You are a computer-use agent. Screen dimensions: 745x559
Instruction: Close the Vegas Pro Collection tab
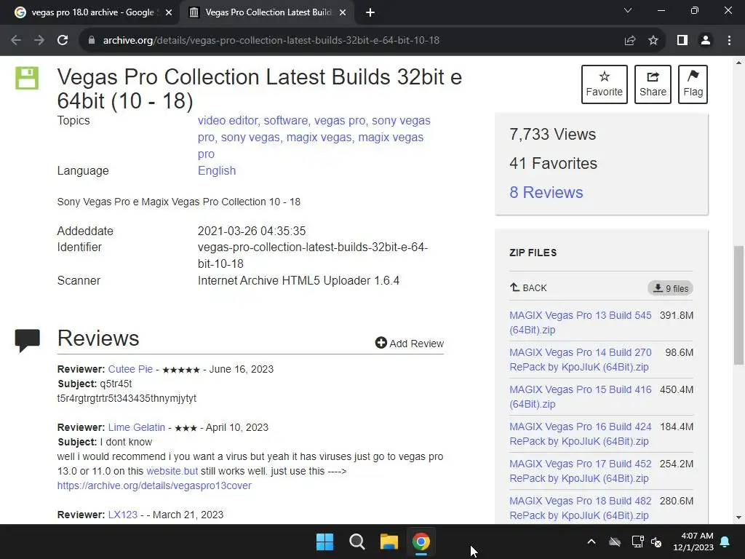tap(342, 12)
